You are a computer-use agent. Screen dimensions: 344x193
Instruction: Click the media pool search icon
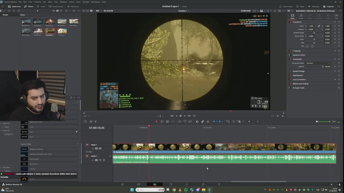66,11
